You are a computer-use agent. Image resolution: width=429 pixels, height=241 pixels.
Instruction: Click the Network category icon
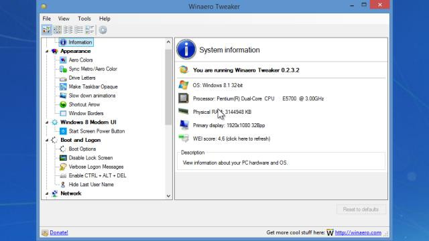click(x=55, y=193)
